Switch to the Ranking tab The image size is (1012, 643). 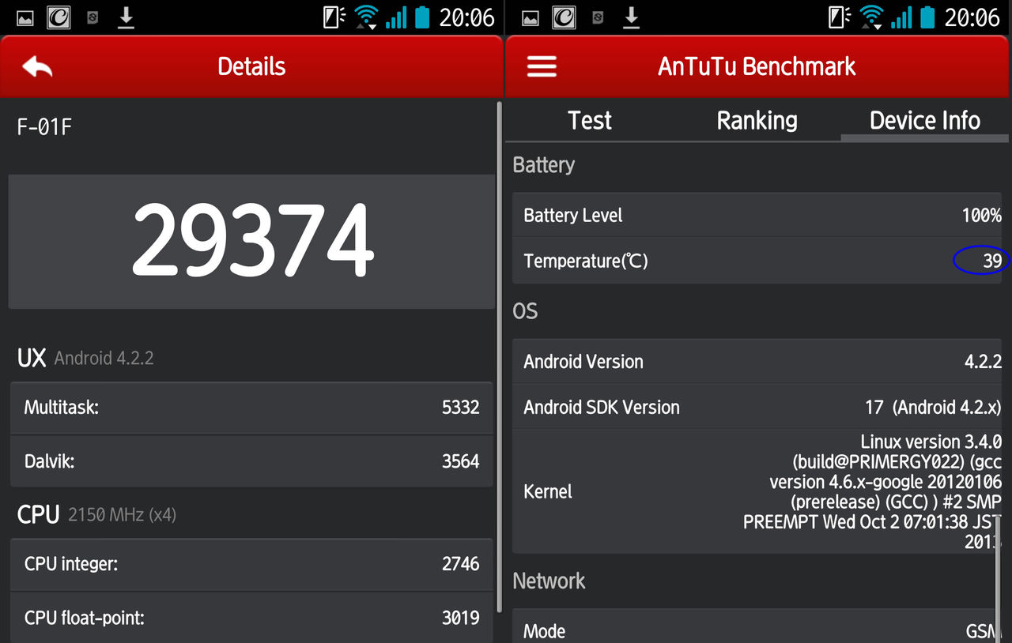tap(757, 121)
